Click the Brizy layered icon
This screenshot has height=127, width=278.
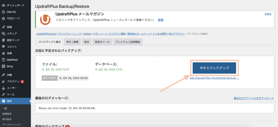click(3, 66)
